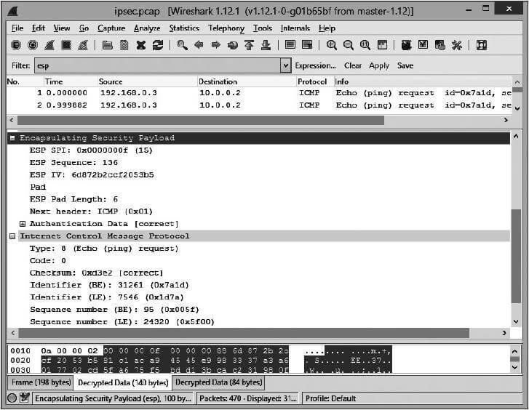Select the Checksum: 0xd3e2 [correct] line

tap(97, 273)
